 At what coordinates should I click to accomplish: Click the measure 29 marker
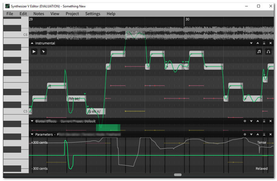point(31,19)
